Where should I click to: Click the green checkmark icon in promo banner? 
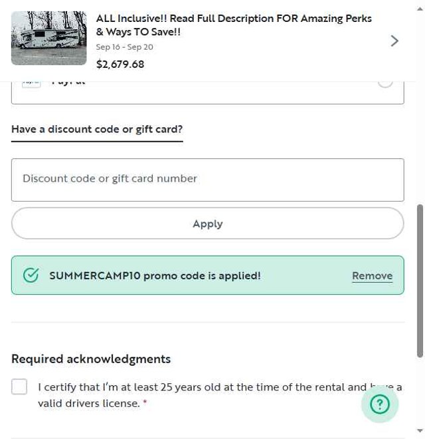click(31, 275)
